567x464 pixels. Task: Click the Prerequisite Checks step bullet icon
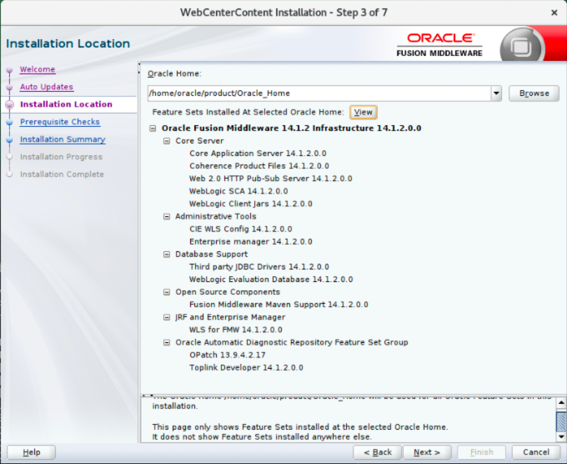click(10, 123)
